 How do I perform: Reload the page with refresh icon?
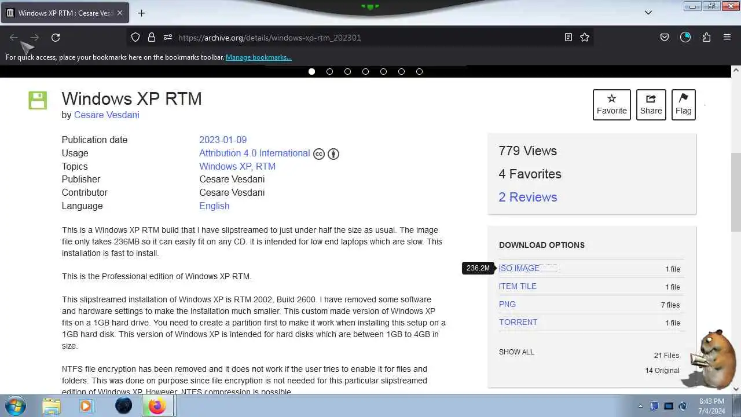56,38
